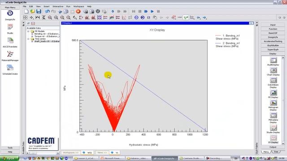Select the Histogram Display glyph
The width and height of the screenshot is (287, 161).
273,106
